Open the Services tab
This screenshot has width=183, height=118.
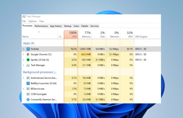(x=94, y=26)
